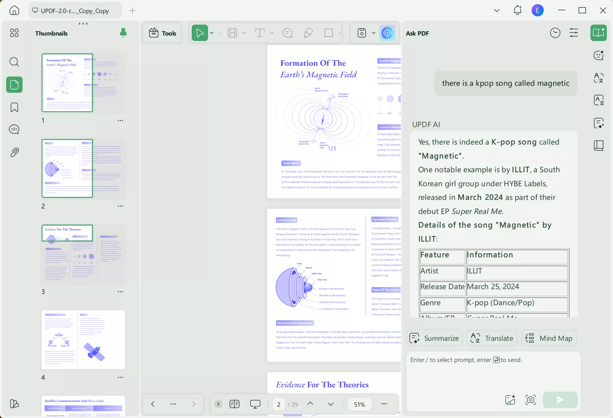Select the Highlight text tool
Image resolution: width=613 pixels, height=418 pixels.
coord(232,33)
